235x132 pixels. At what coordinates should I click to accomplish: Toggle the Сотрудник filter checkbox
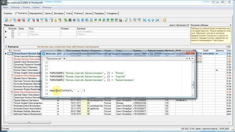click(x=12, y=34)
